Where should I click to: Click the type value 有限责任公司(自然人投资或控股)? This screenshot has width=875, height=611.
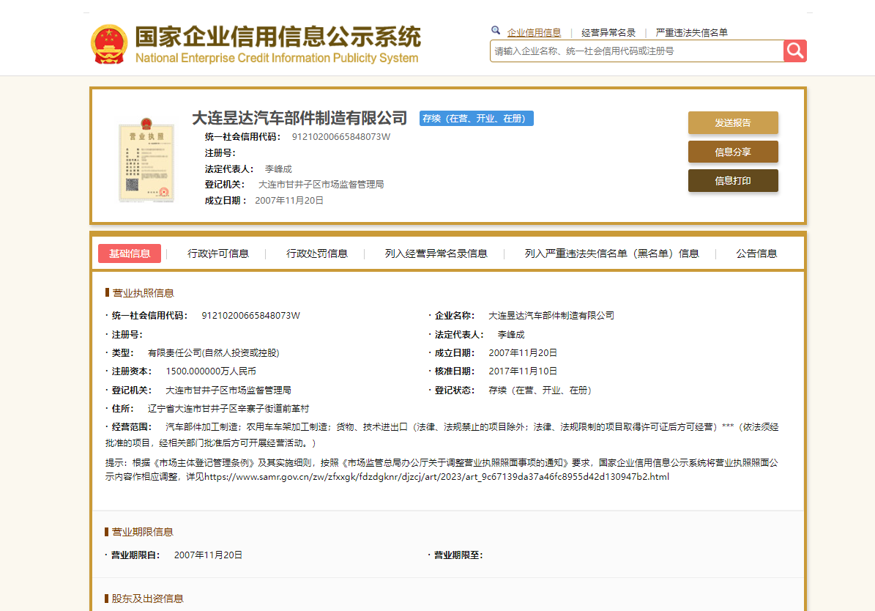213,353
